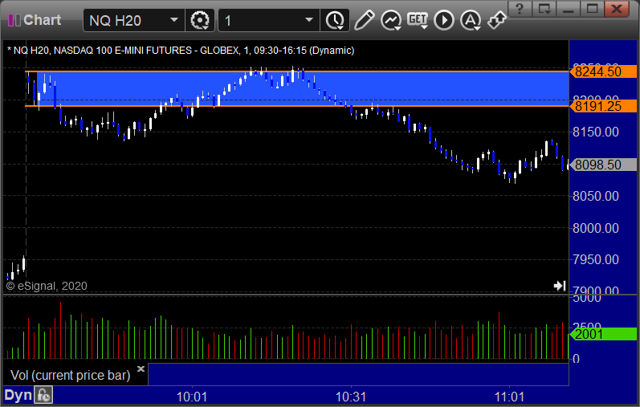Start bar replay play icon

(444, 20)
